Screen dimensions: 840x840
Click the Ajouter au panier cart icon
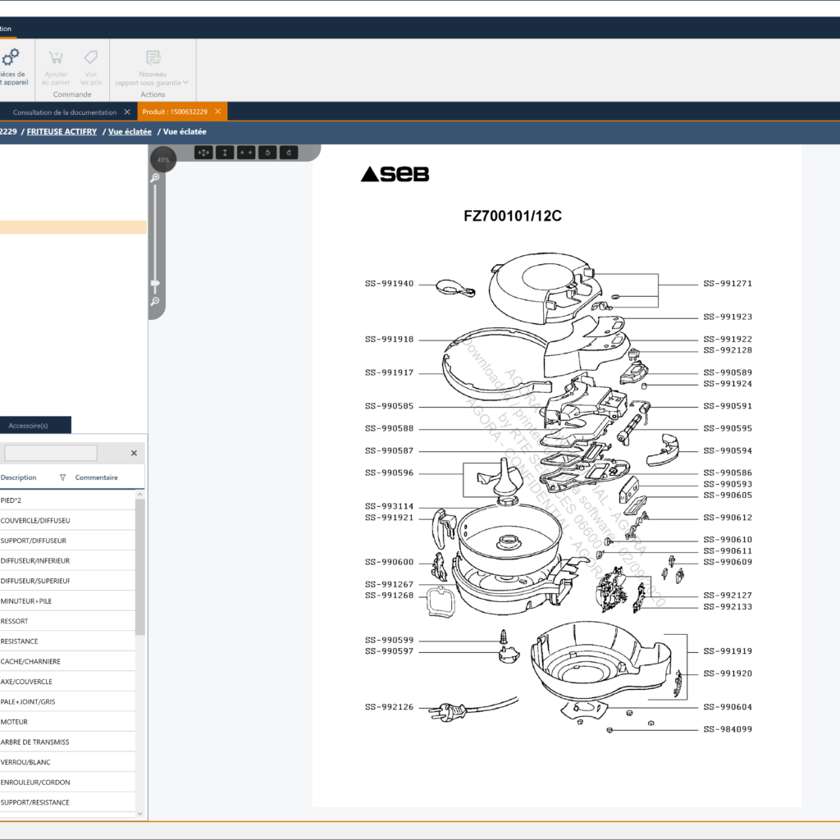click(56, 58)
